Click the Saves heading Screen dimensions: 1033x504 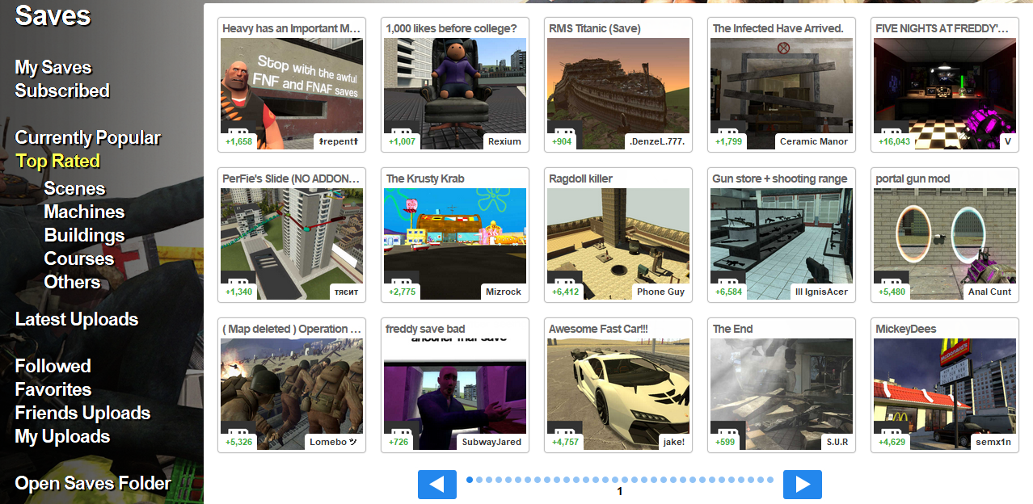click(53, 15)
